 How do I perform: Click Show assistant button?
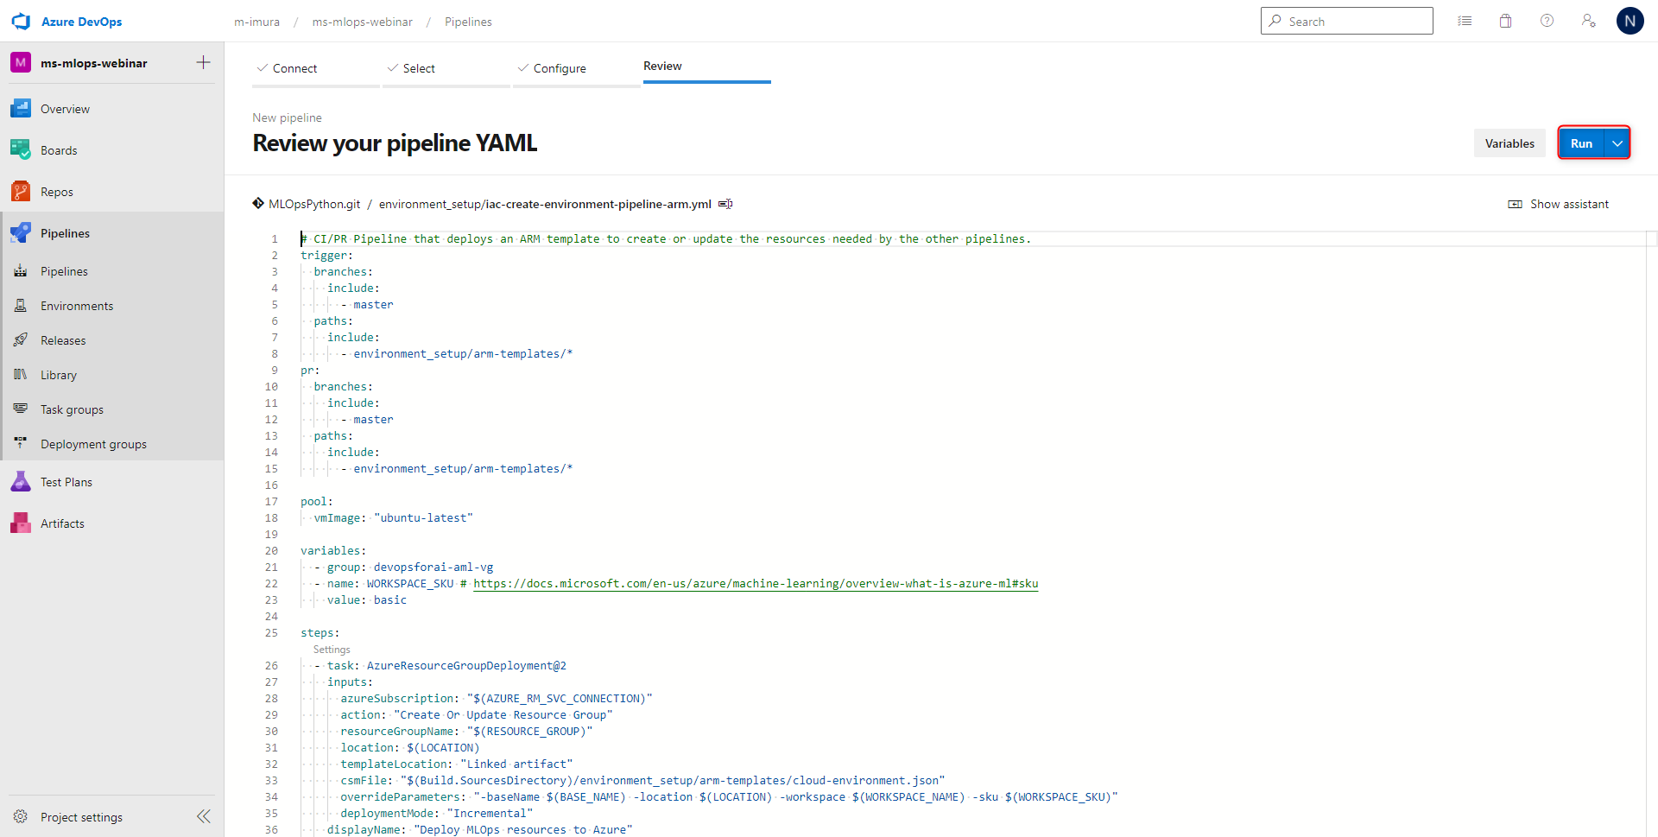[1559, 204]
